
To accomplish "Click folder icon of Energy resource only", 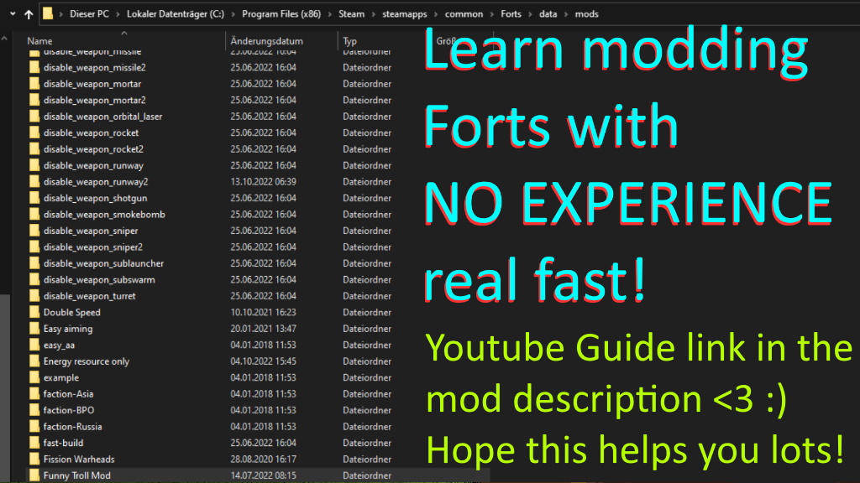I will (x=34, y=361).
